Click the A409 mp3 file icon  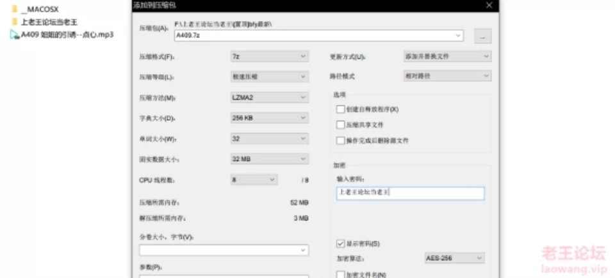(15, 35)
